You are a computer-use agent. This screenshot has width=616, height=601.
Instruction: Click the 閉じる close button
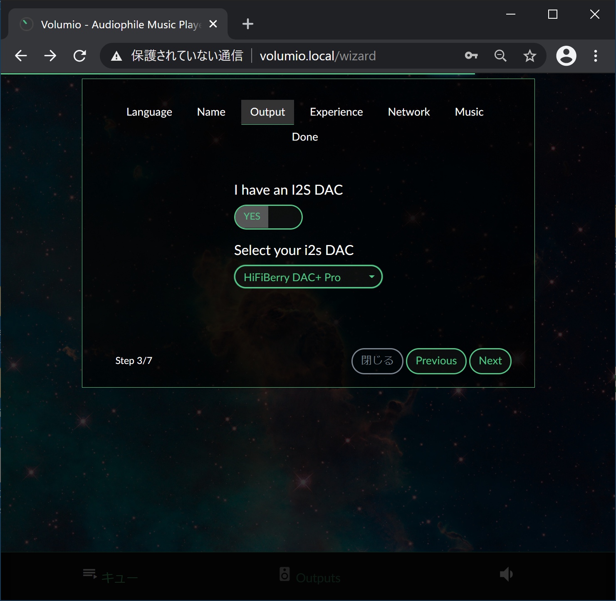click(x=377, y=361)
